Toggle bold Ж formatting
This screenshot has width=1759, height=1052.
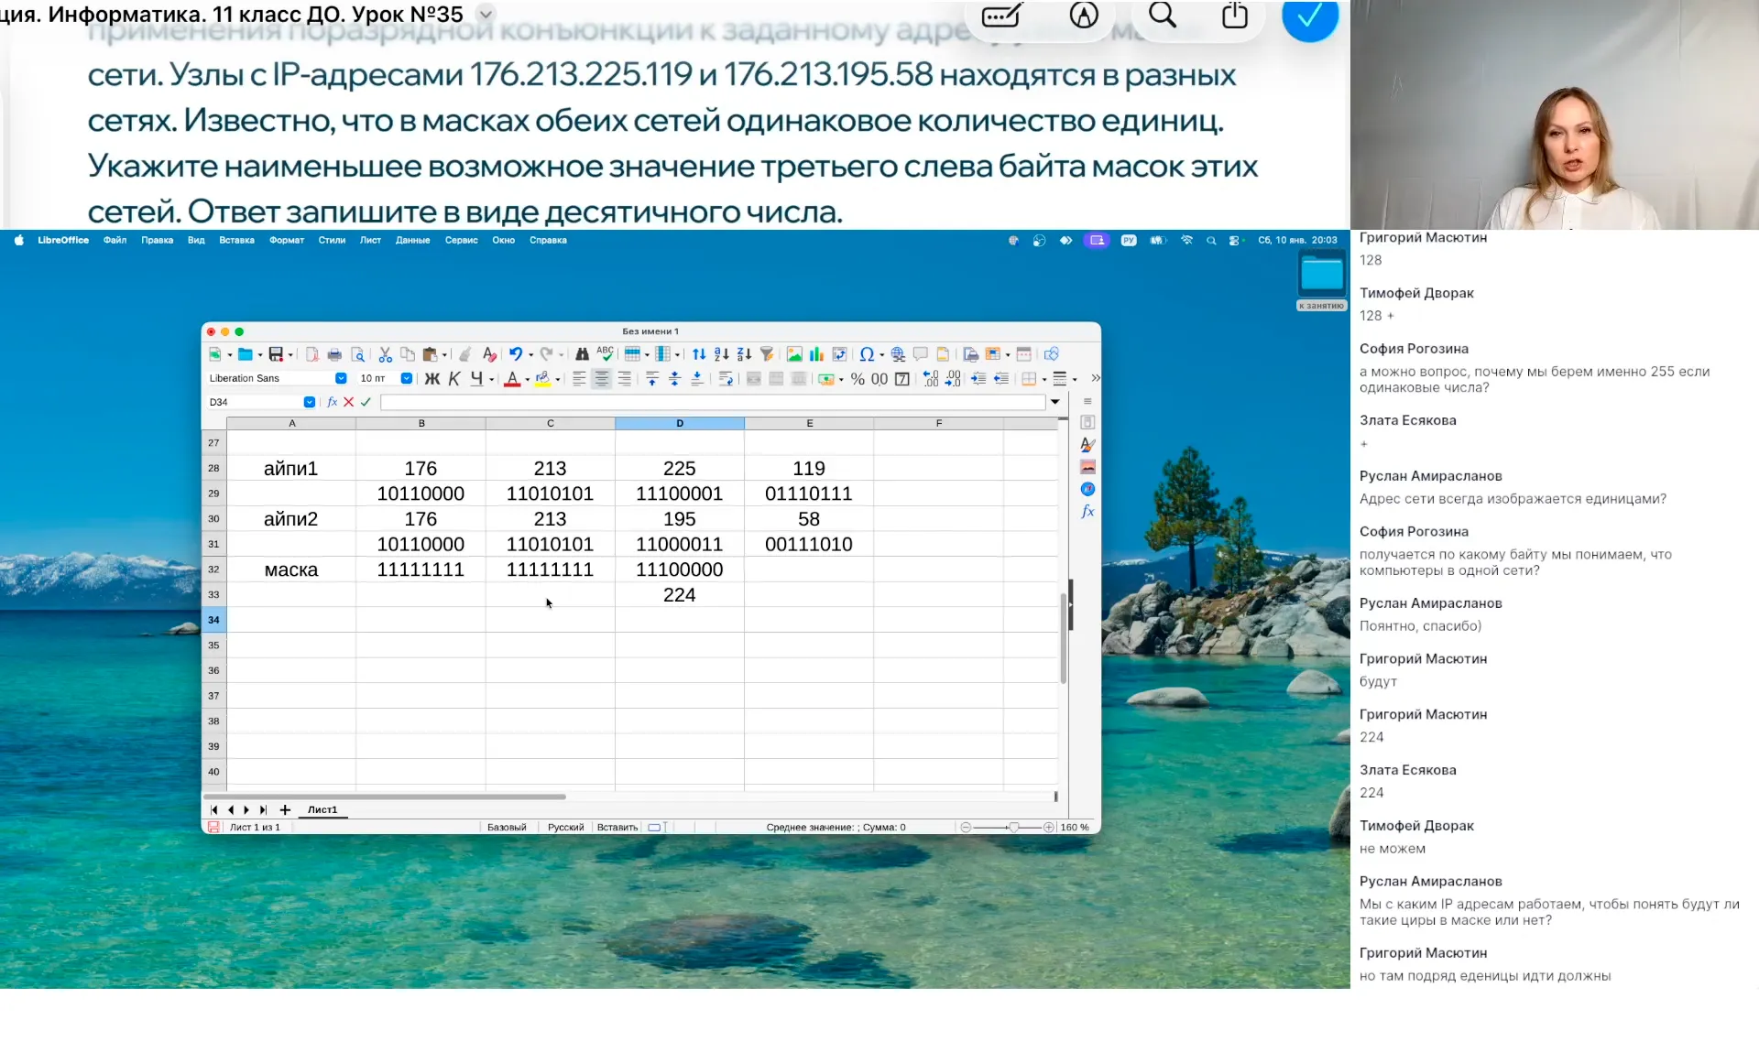pyautogui.click(x=432, y=378)
